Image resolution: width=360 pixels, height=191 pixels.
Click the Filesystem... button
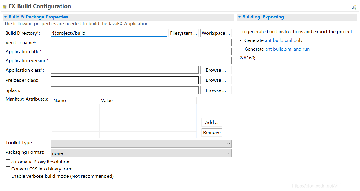pos(183,33)
